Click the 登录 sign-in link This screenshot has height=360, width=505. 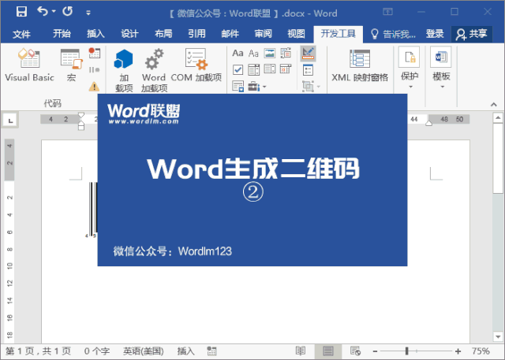[x=435, y=34]
